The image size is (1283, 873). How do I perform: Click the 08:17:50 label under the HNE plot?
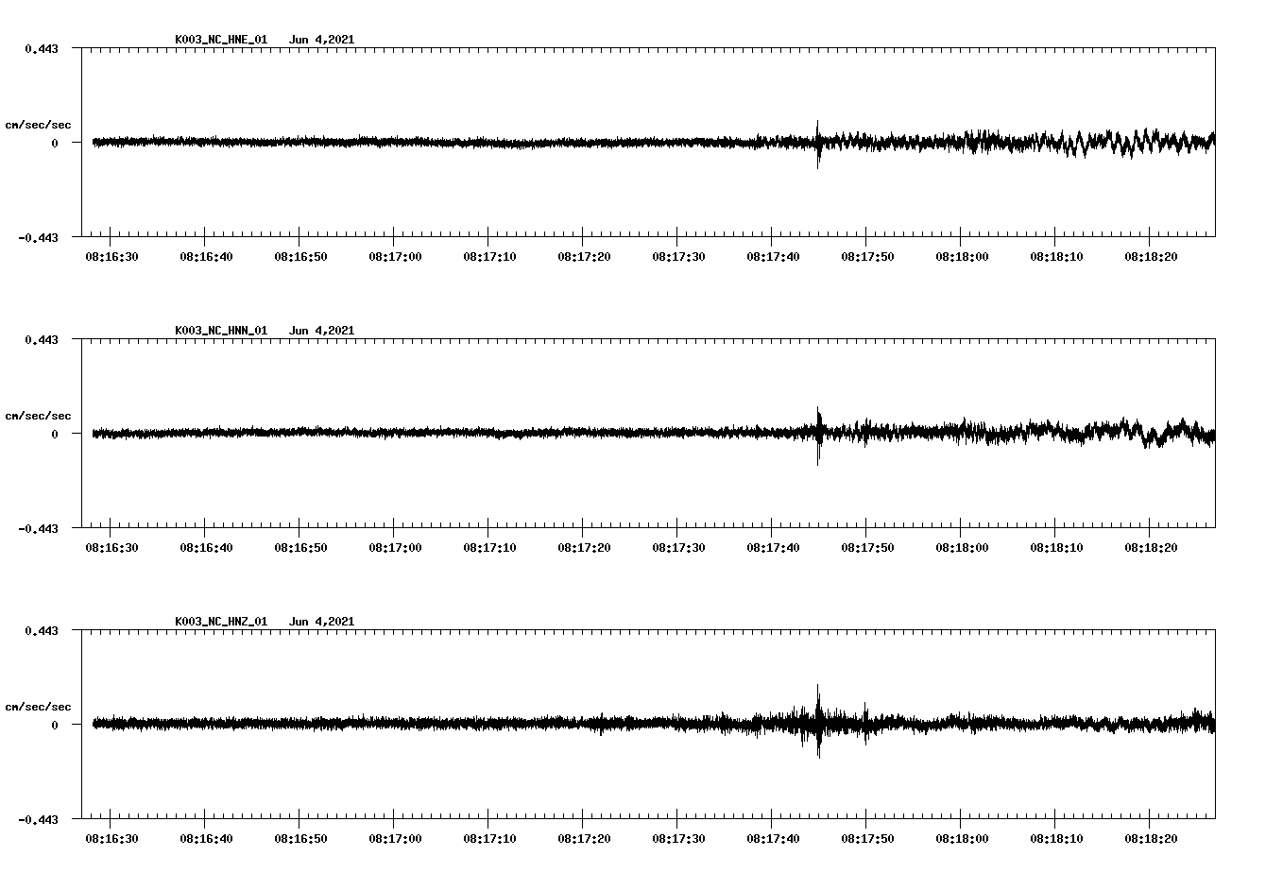coord(867,256)
